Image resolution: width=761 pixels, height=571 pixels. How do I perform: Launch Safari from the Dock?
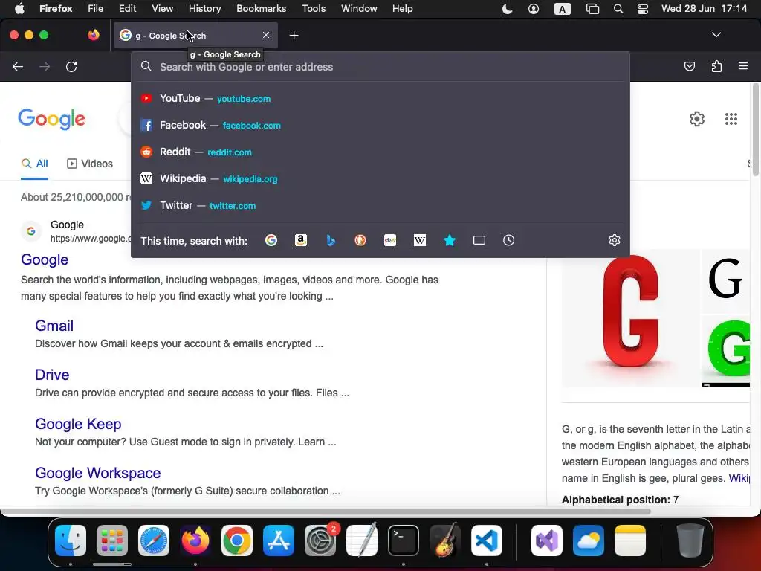(154, 541)
